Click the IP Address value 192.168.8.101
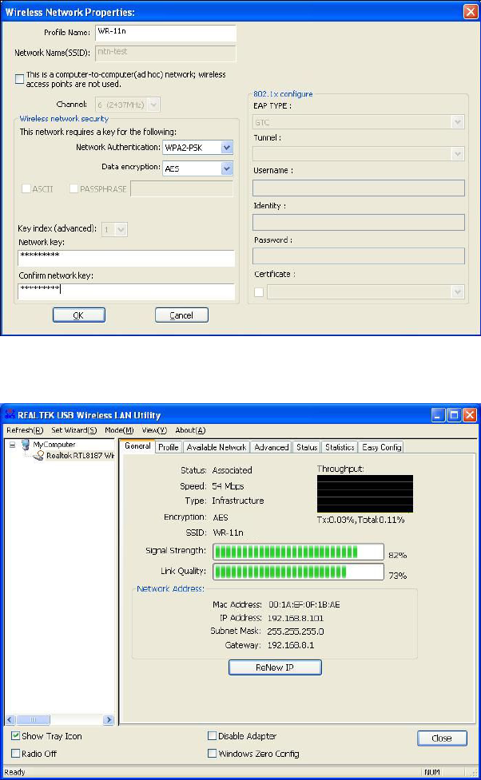 click(296, 618)
